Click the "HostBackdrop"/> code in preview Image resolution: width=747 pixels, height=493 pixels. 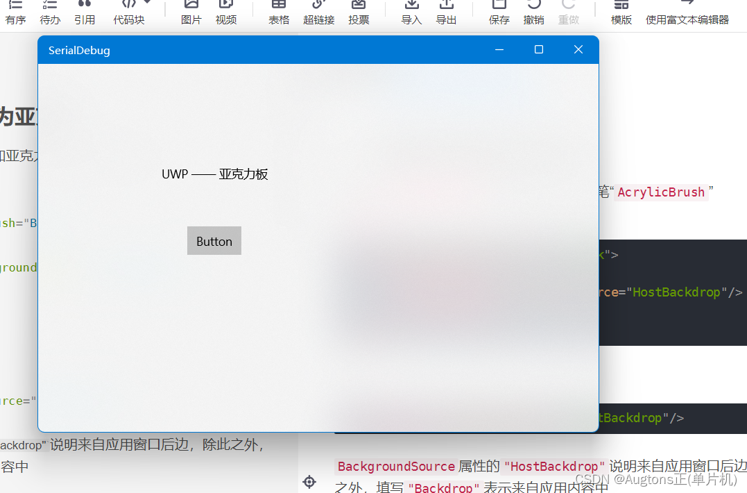pyautogui.click(x=684, y=292)
